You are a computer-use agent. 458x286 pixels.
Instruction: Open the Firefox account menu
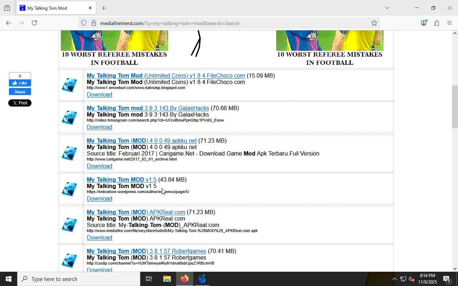(x=424, y=23)
